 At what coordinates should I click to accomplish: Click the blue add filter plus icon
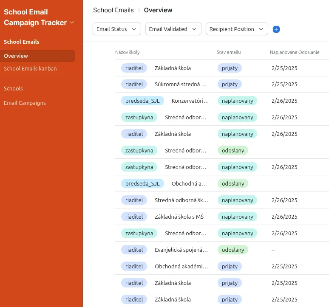(x=276, y=29)
